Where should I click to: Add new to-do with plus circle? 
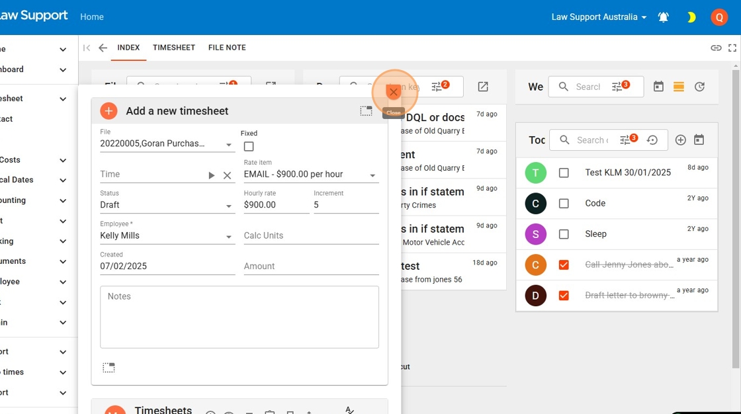(x=681, y=140)
